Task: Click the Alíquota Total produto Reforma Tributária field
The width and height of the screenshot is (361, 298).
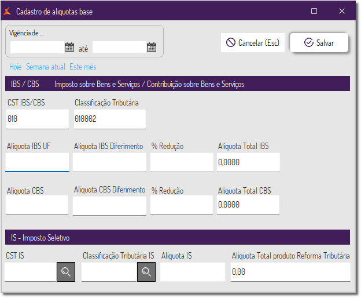Action: pos(290,272)
